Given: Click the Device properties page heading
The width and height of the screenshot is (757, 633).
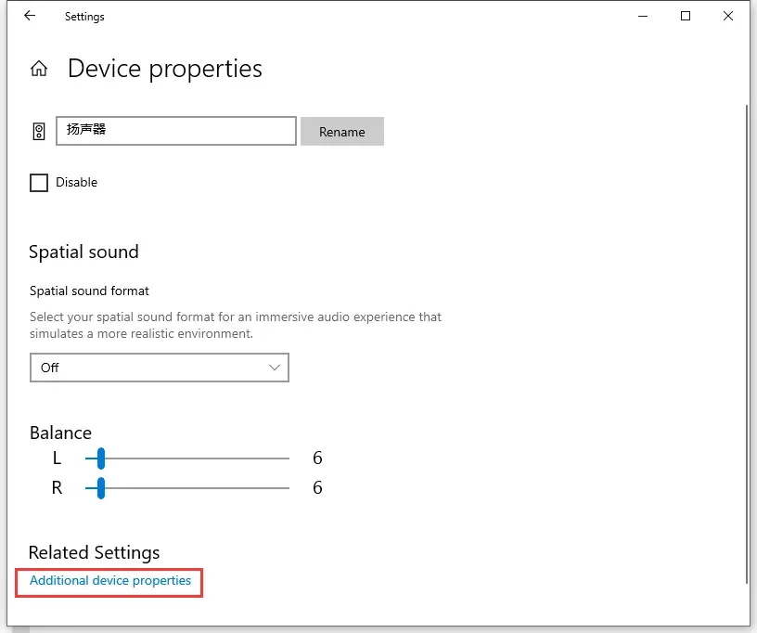Looking at the screenshot, I should coord(165,69).
